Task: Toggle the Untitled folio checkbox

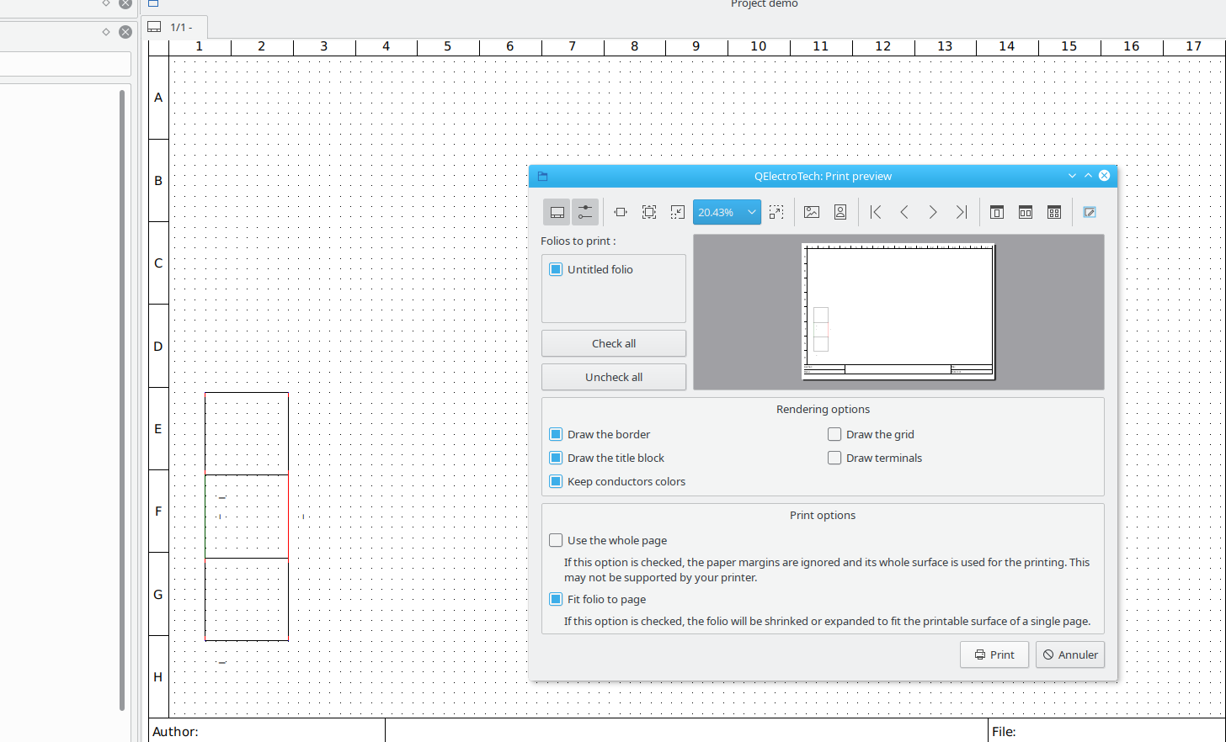Action: [x=556, y=269]
